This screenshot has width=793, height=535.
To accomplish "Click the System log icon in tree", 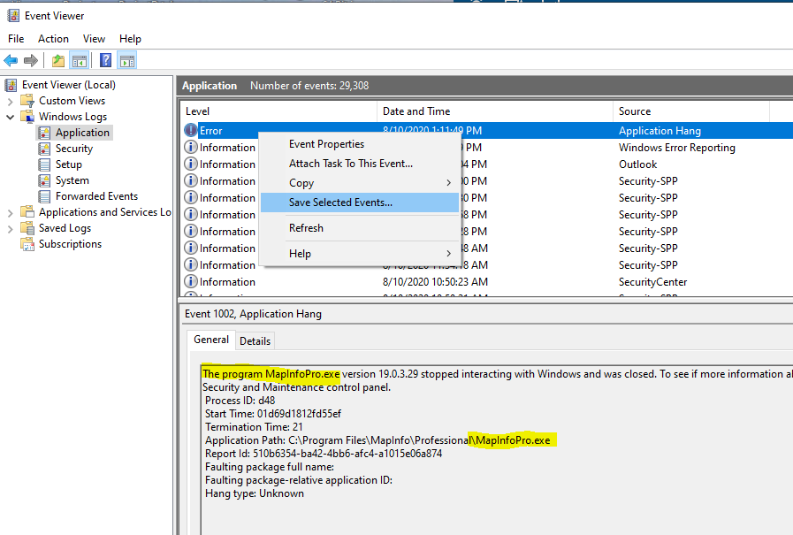I will [44, 180].
